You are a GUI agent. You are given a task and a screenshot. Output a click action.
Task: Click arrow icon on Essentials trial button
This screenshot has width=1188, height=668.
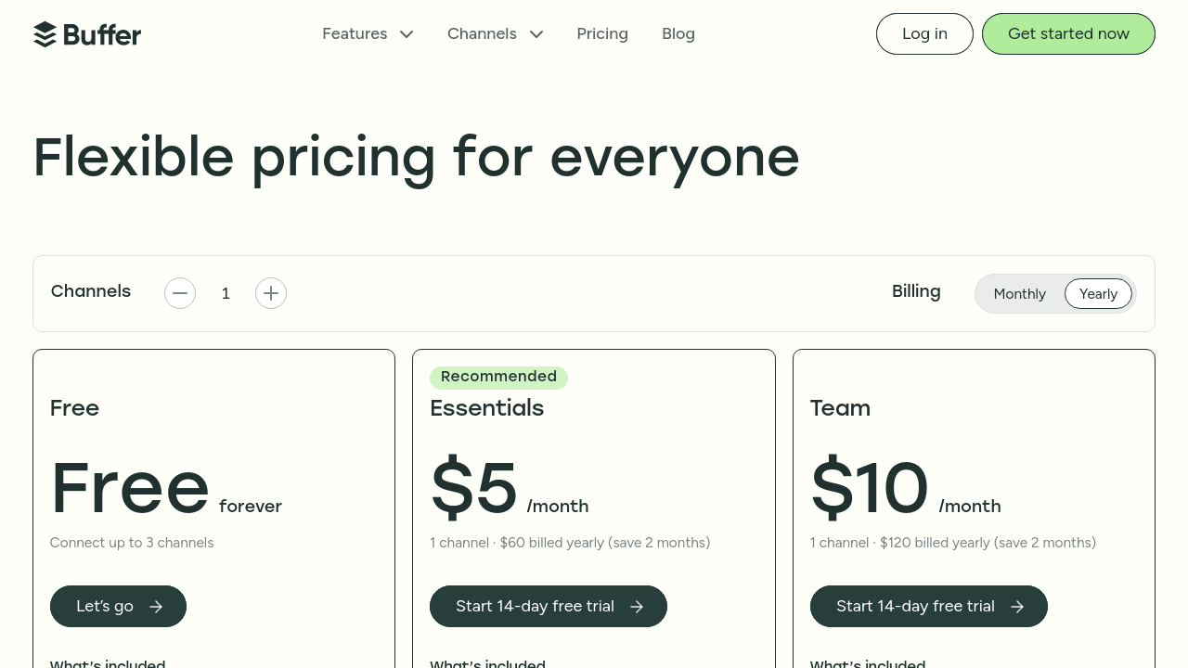(x=637, y=607)
